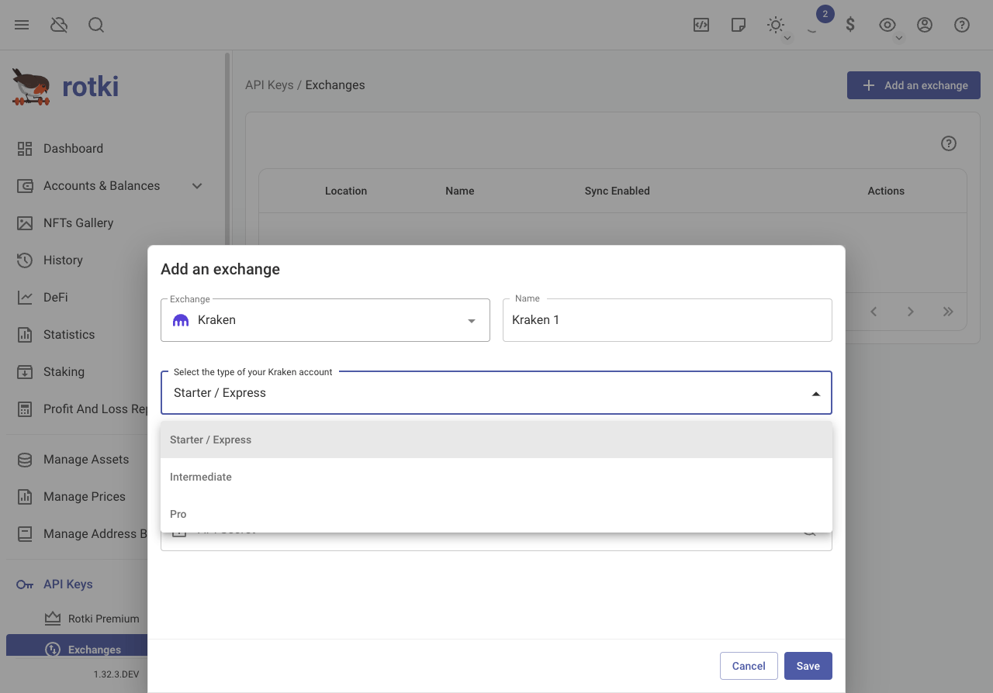Go to next table page arrow
The width and height of the screenshot is (993, 693).
(x=911, y=312)
